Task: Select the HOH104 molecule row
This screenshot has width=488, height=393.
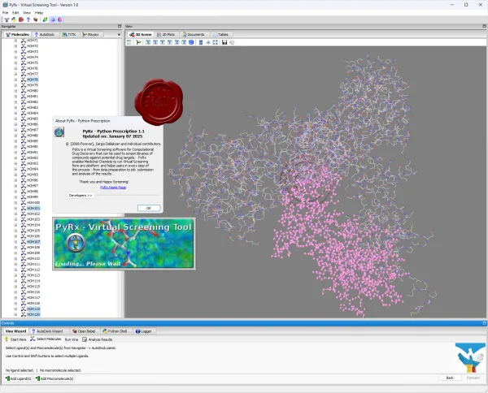Action: (33, 225)
